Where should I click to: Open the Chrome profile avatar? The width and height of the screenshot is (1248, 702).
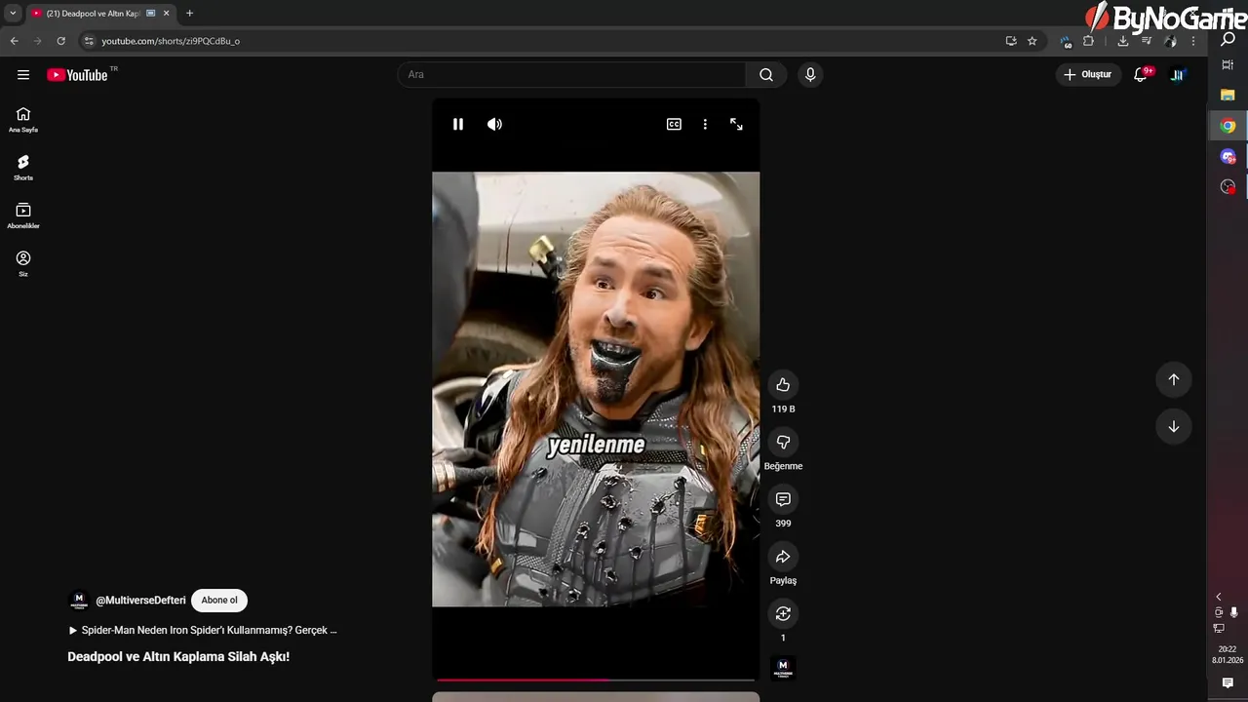pos(1170,41)
